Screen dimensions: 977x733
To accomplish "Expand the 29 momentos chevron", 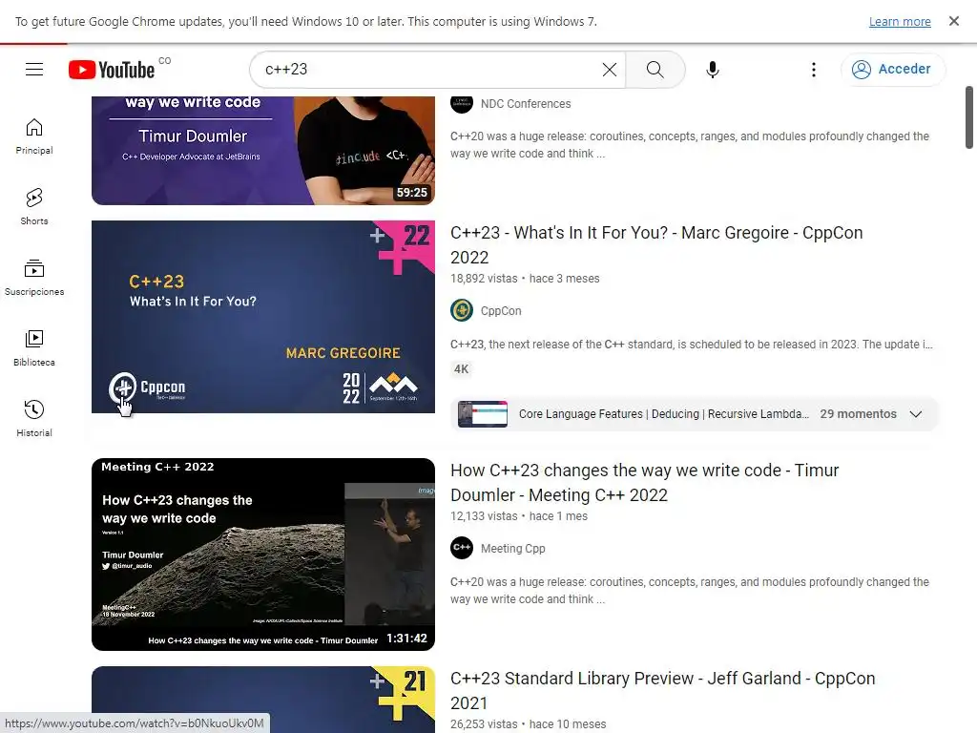I will [915, 414].
